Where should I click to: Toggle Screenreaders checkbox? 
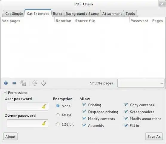point(126,112)
